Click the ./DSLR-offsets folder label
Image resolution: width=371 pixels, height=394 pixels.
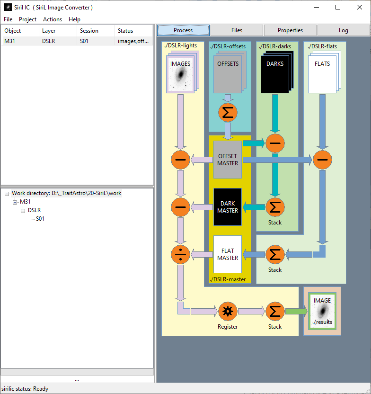tap(228, 46)
